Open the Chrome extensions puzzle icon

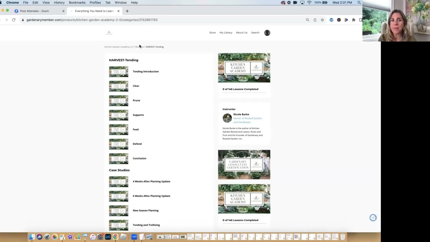click(353, 20)
